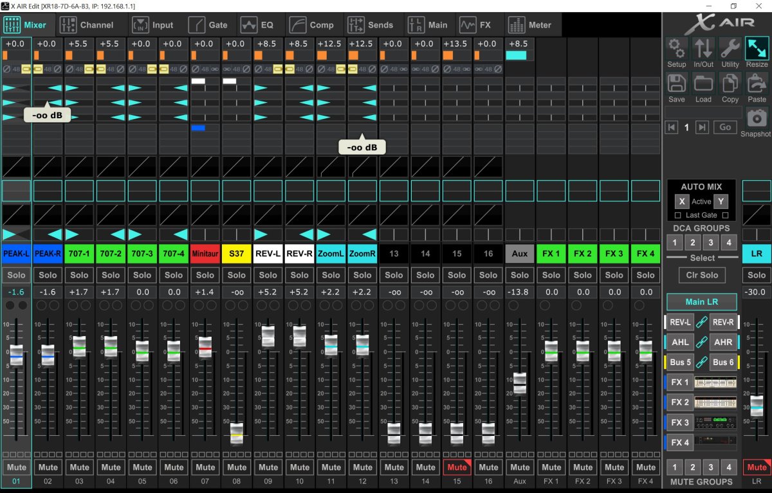Click the snapshot name input field
Screen dimensions: 772x493
coord(702,111)
